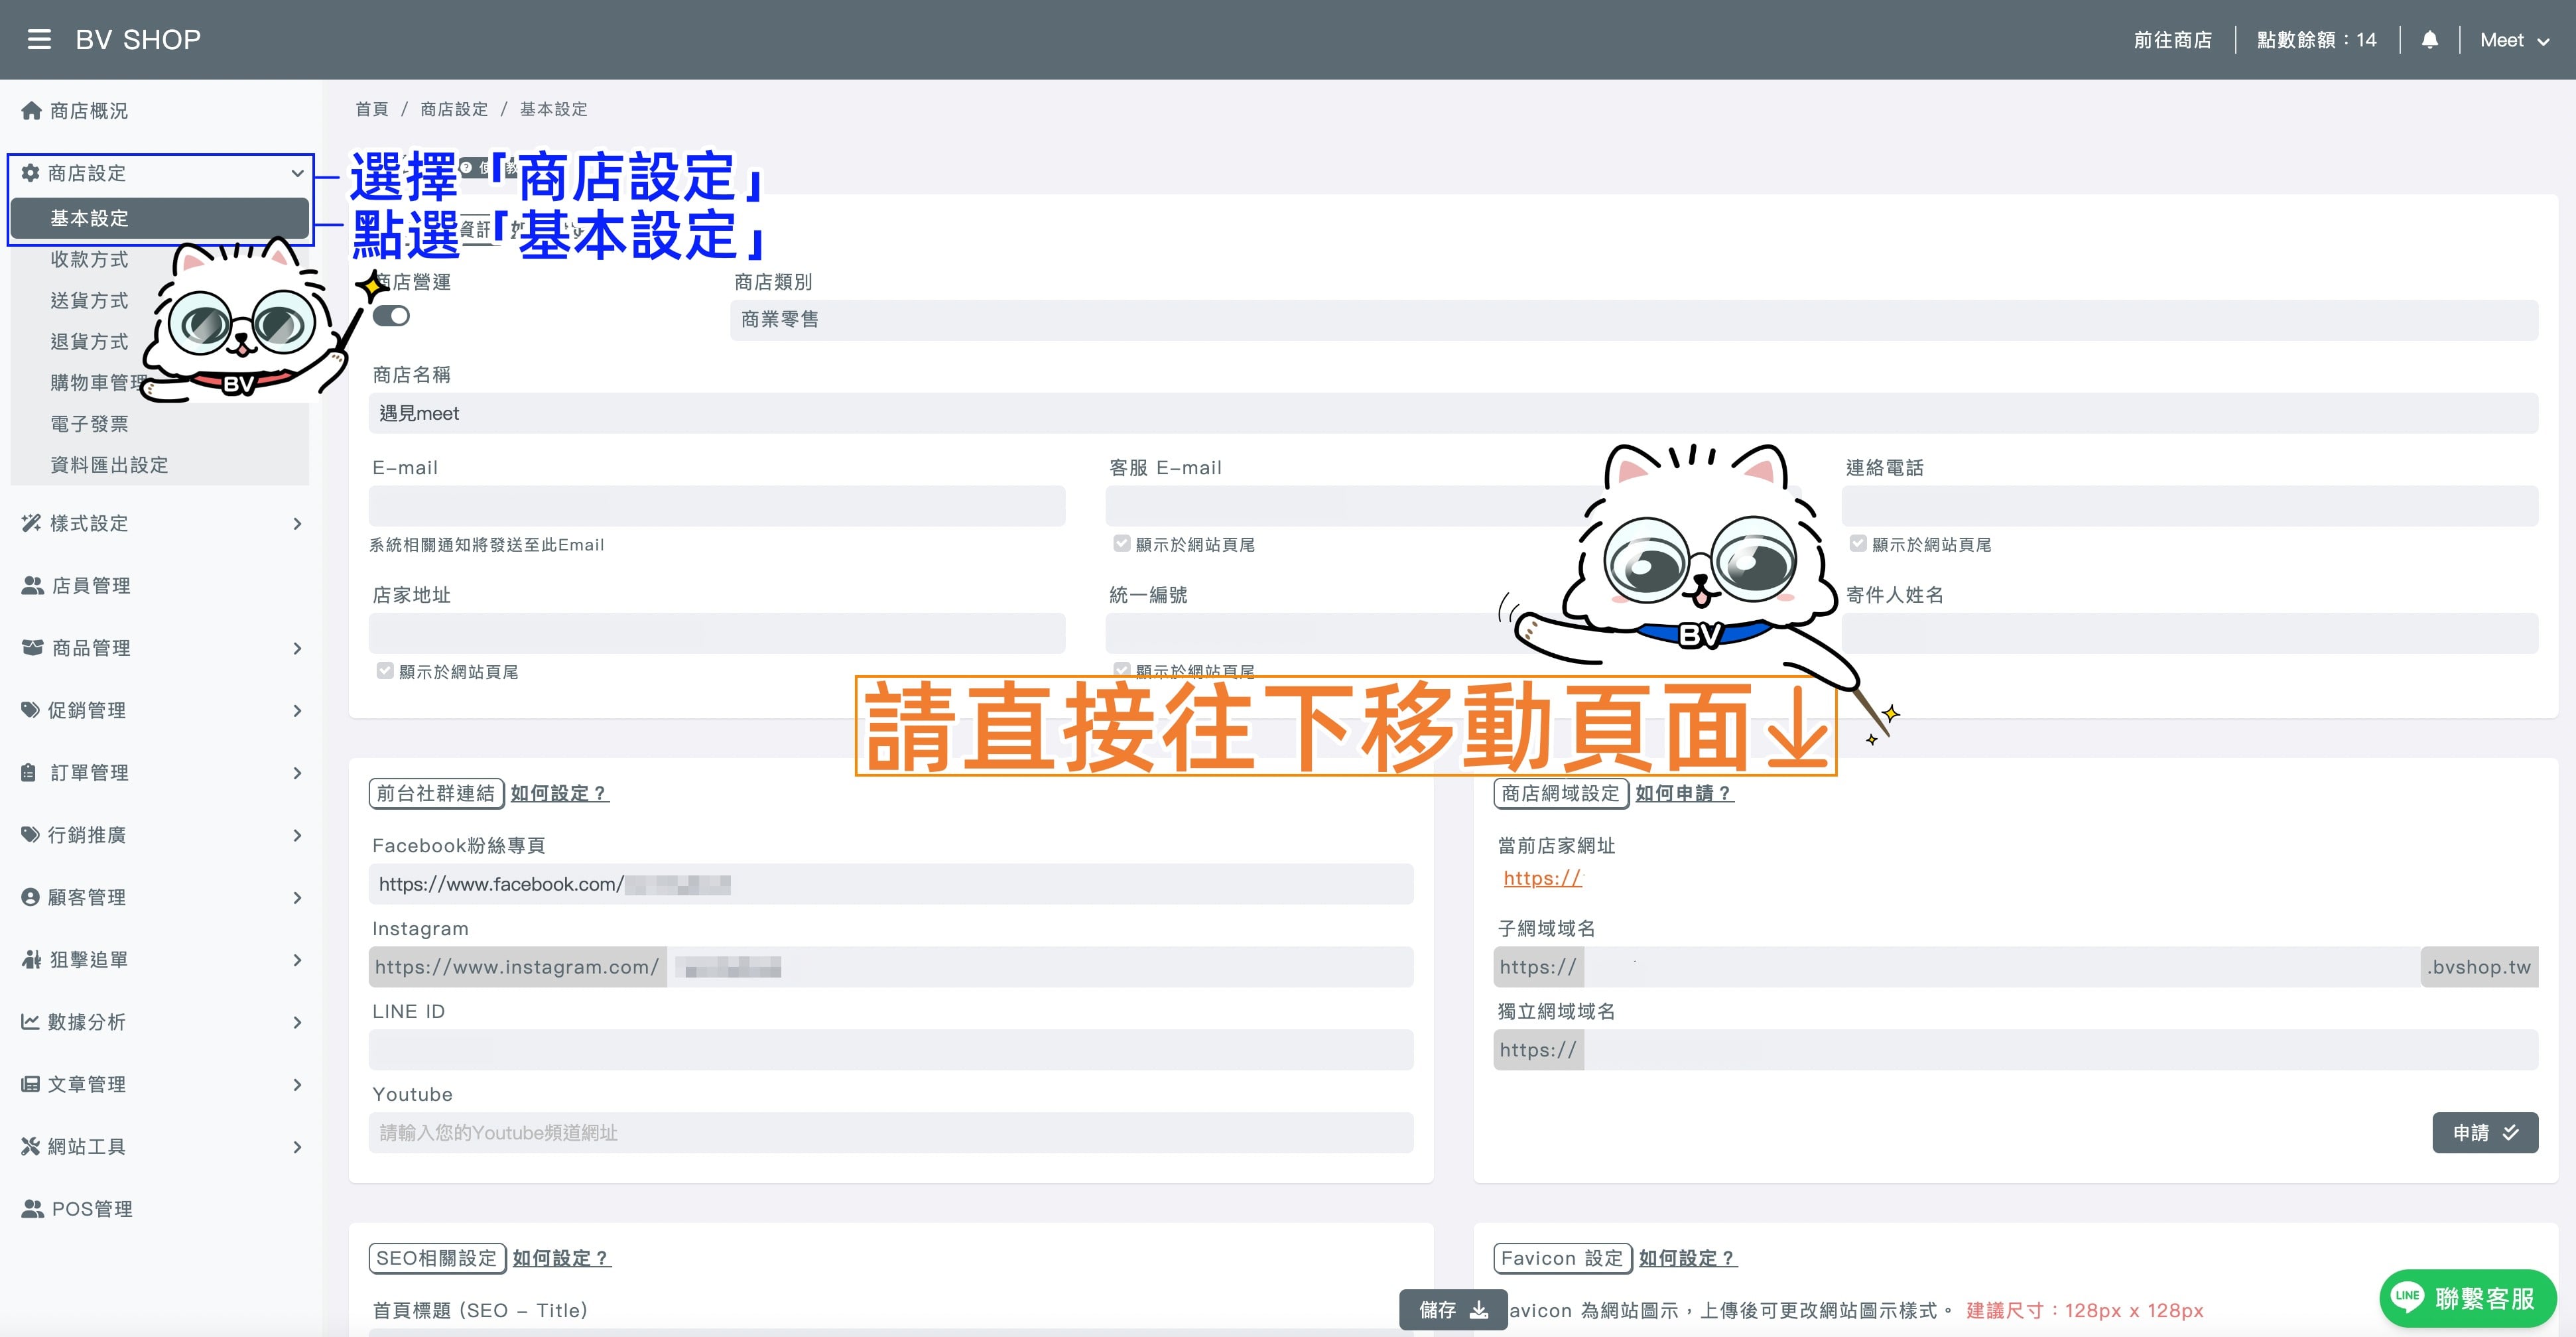
Task: Toggle the 商店營運 switch
Action: pos(391,316)
